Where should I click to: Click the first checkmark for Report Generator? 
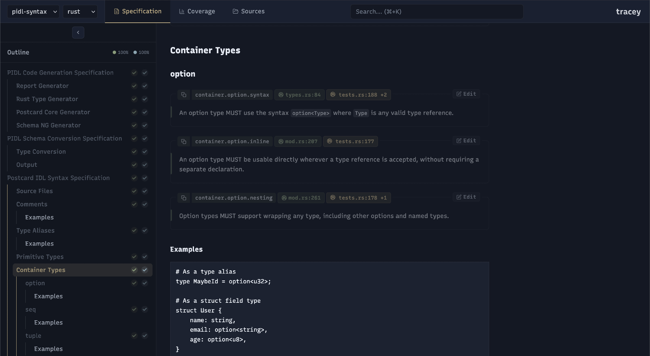pos(134,86)
